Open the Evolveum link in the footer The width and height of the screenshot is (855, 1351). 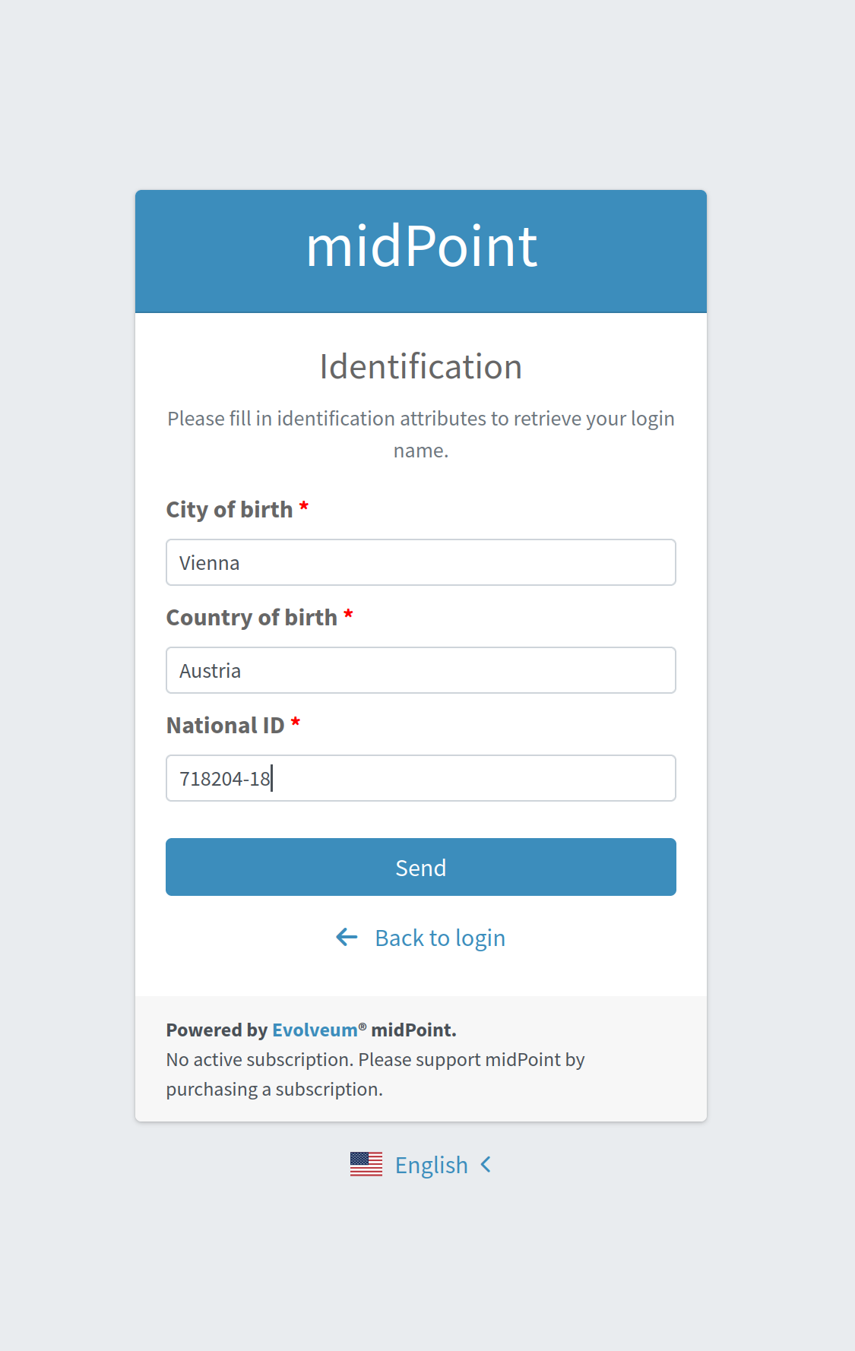click(x=315, y=1030)
